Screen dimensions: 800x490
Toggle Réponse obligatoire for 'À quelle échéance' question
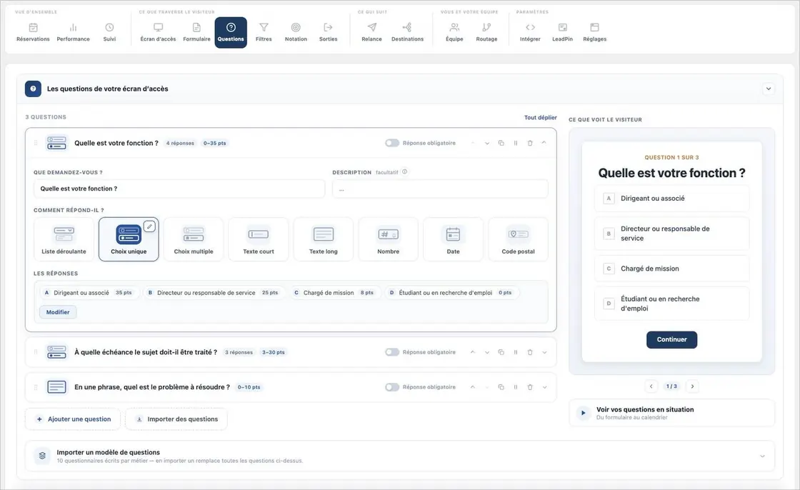(392, 352)
